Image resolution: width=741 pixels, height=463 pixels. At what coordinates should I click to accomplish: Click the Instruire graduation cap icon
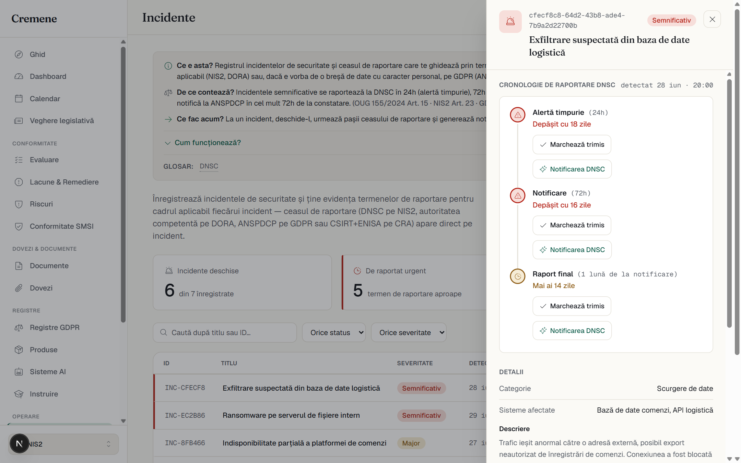coord(19,394)
